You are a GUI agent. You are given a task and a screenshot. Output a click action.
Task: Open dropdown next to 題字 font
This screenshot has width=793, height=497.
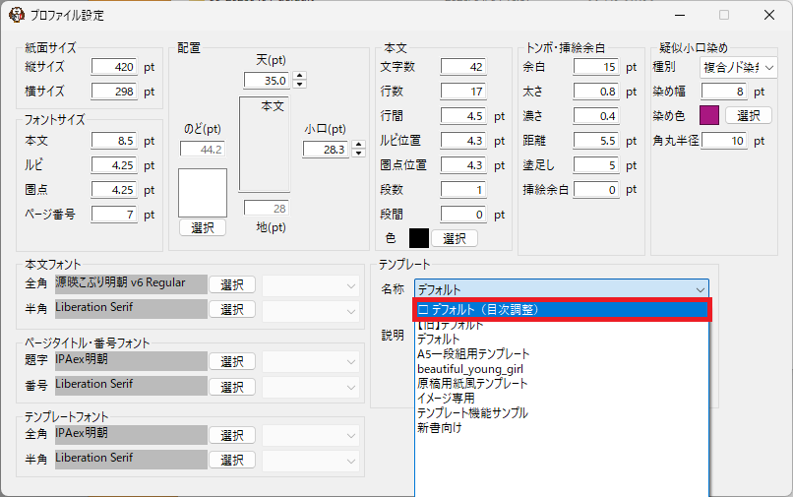(311, 362)
